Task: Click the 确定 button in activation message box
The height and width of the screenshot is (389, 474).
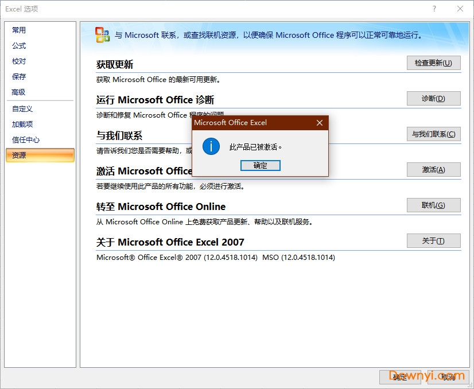Action: click(x=261, y=165)
